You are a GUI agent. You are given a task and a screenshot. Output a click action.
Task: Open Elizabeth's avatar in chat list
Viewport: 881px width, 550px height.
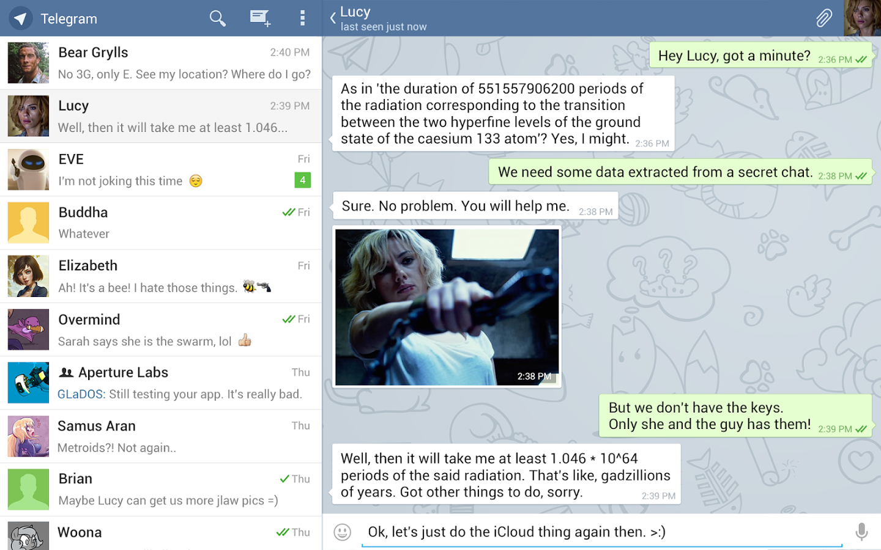(28, 276)
